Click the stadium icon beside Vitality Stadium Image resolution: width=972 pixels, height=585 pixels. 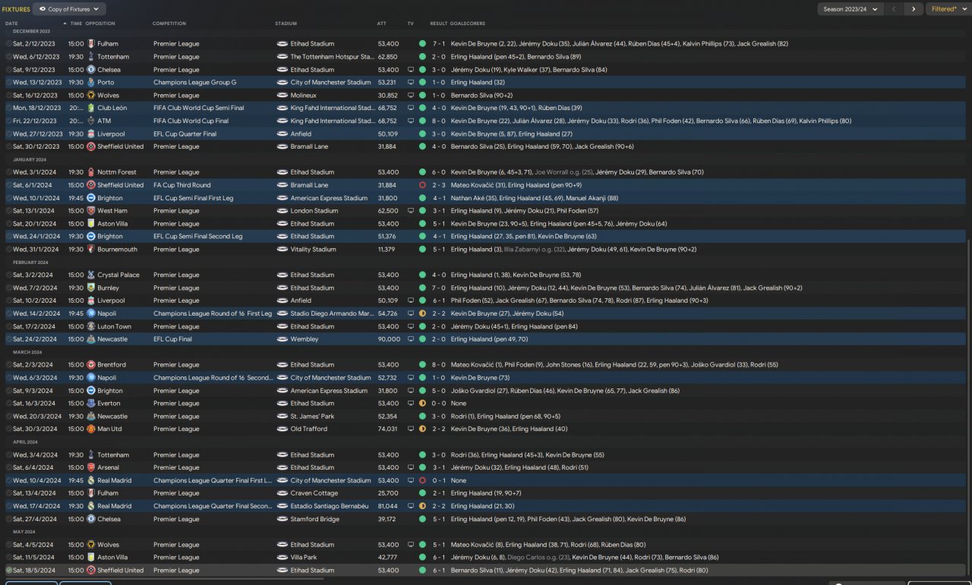pyautogui.click(x=282, y=250)
